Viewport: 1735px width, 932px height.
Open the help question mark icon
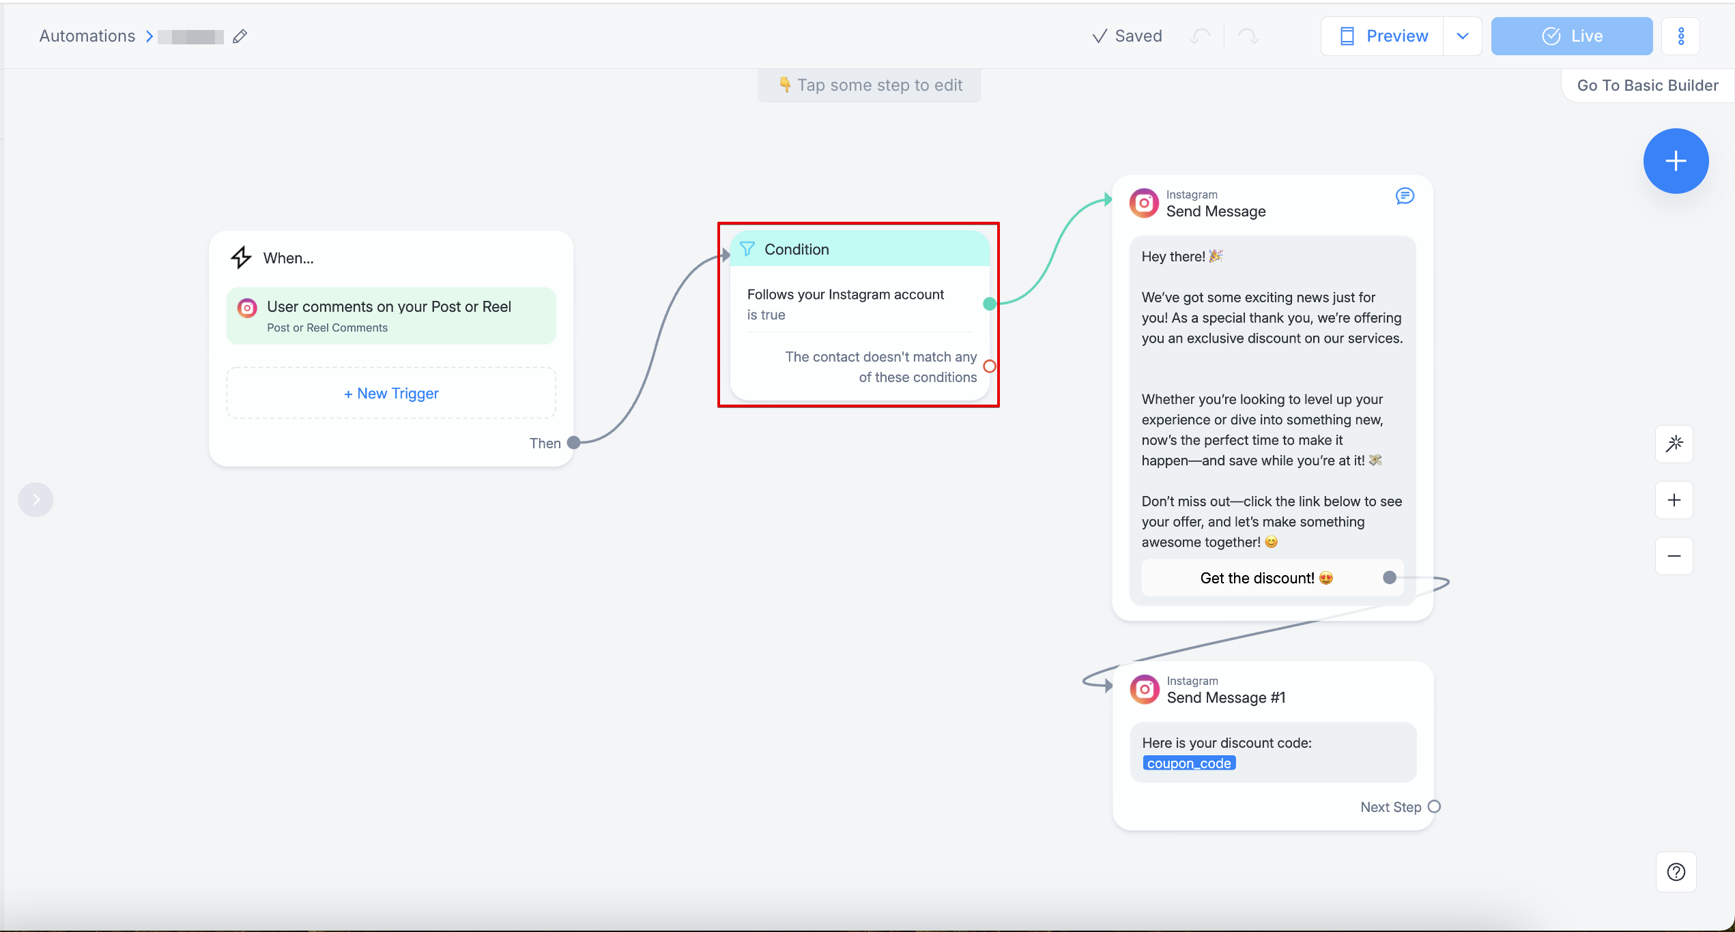[x=1676, y=872]
